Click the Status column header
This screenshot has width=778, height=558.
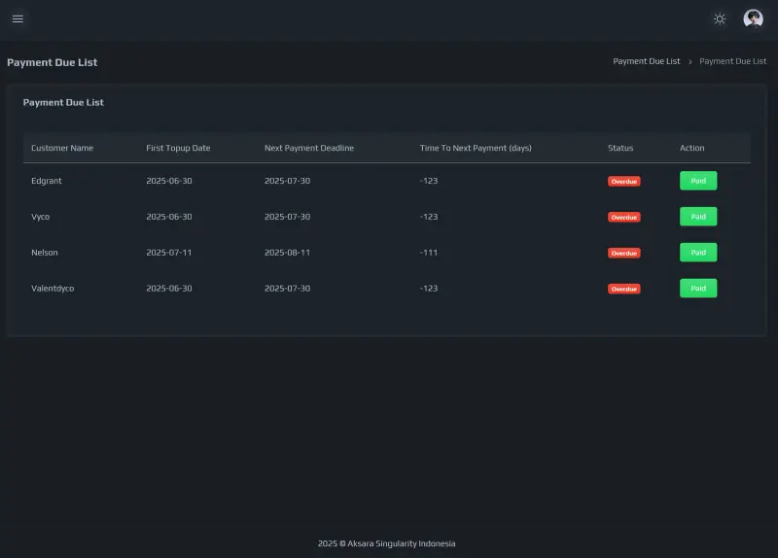click(x=620, y=148)
